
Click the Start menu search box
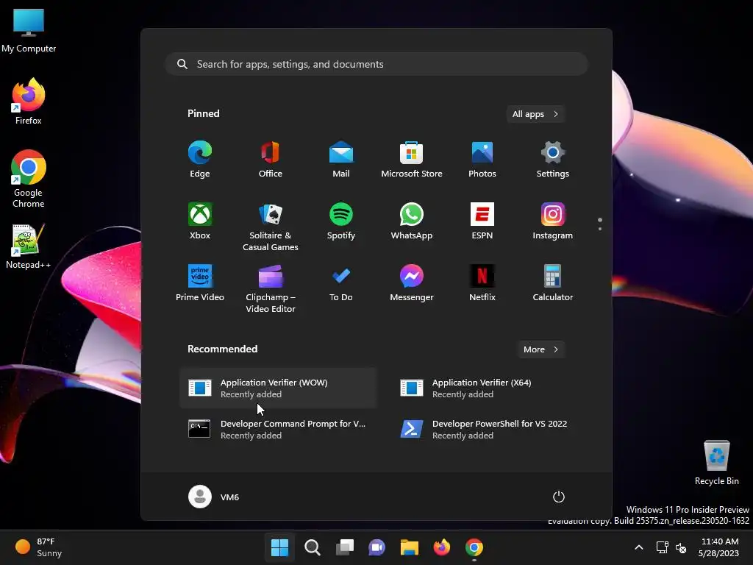click(376, 64)
